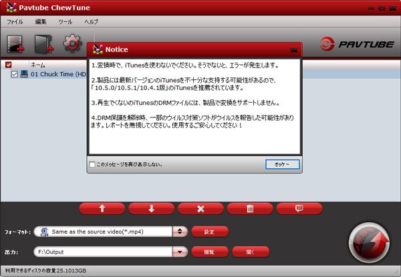The width and height of the screenshot is (401, 277).
Task: Uncheck the 01 Chuck Time file checkbox
Action: click(x=14, y=74)
